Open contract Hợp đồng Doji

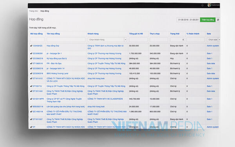click(x=53, y=45)
